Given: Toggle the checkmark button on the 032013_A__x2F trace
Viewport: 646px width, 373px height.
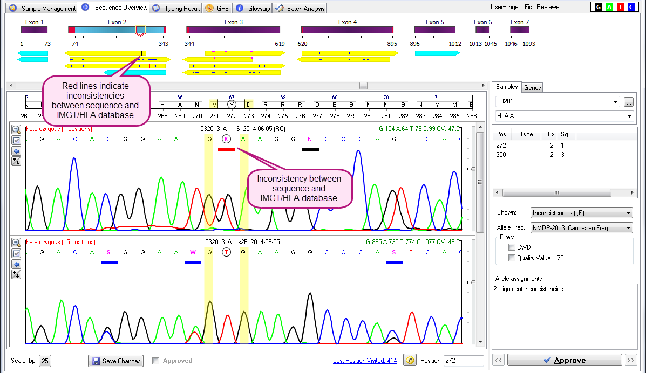Looking at the screenshot, I should point(16,253).
